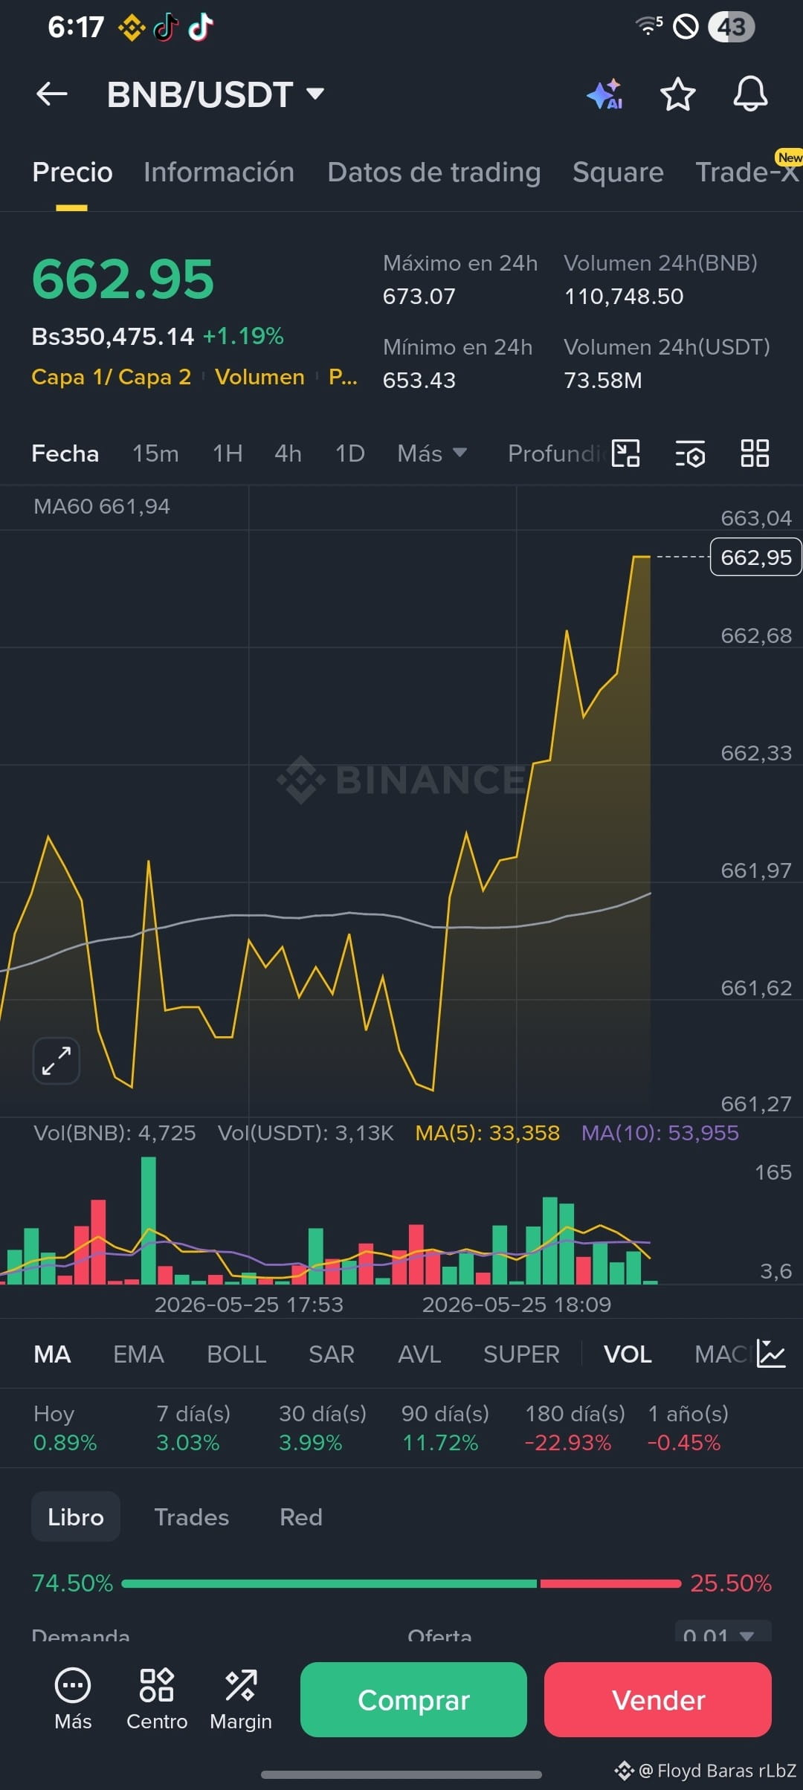Screen dimensions: 803x1790
Task: Select the 15m interval
Action: coord(155,453)
